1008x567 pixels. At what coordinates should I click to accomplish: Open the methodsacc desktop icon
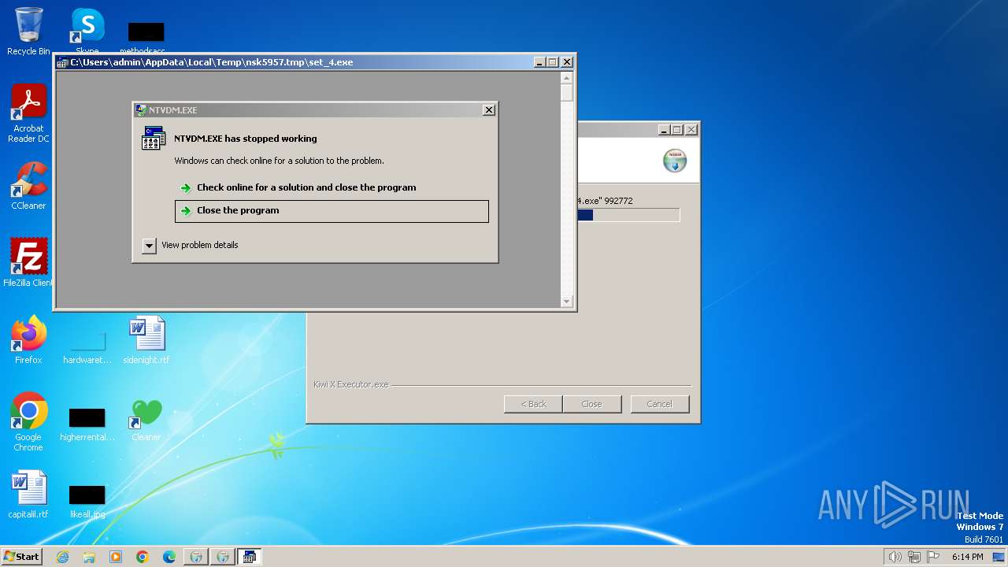pyautogui.click(x=146, y=37)
